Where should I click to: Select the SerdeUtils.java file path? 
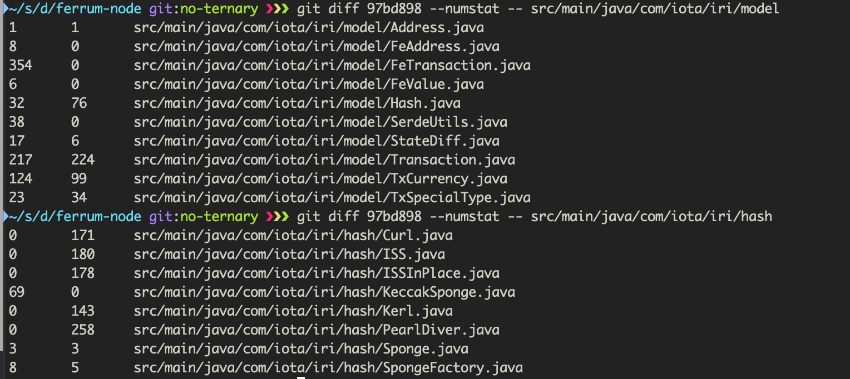point(320,122)
